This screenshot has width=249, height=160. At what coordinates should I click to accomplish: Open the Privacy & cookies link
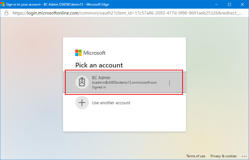point(224,156)
